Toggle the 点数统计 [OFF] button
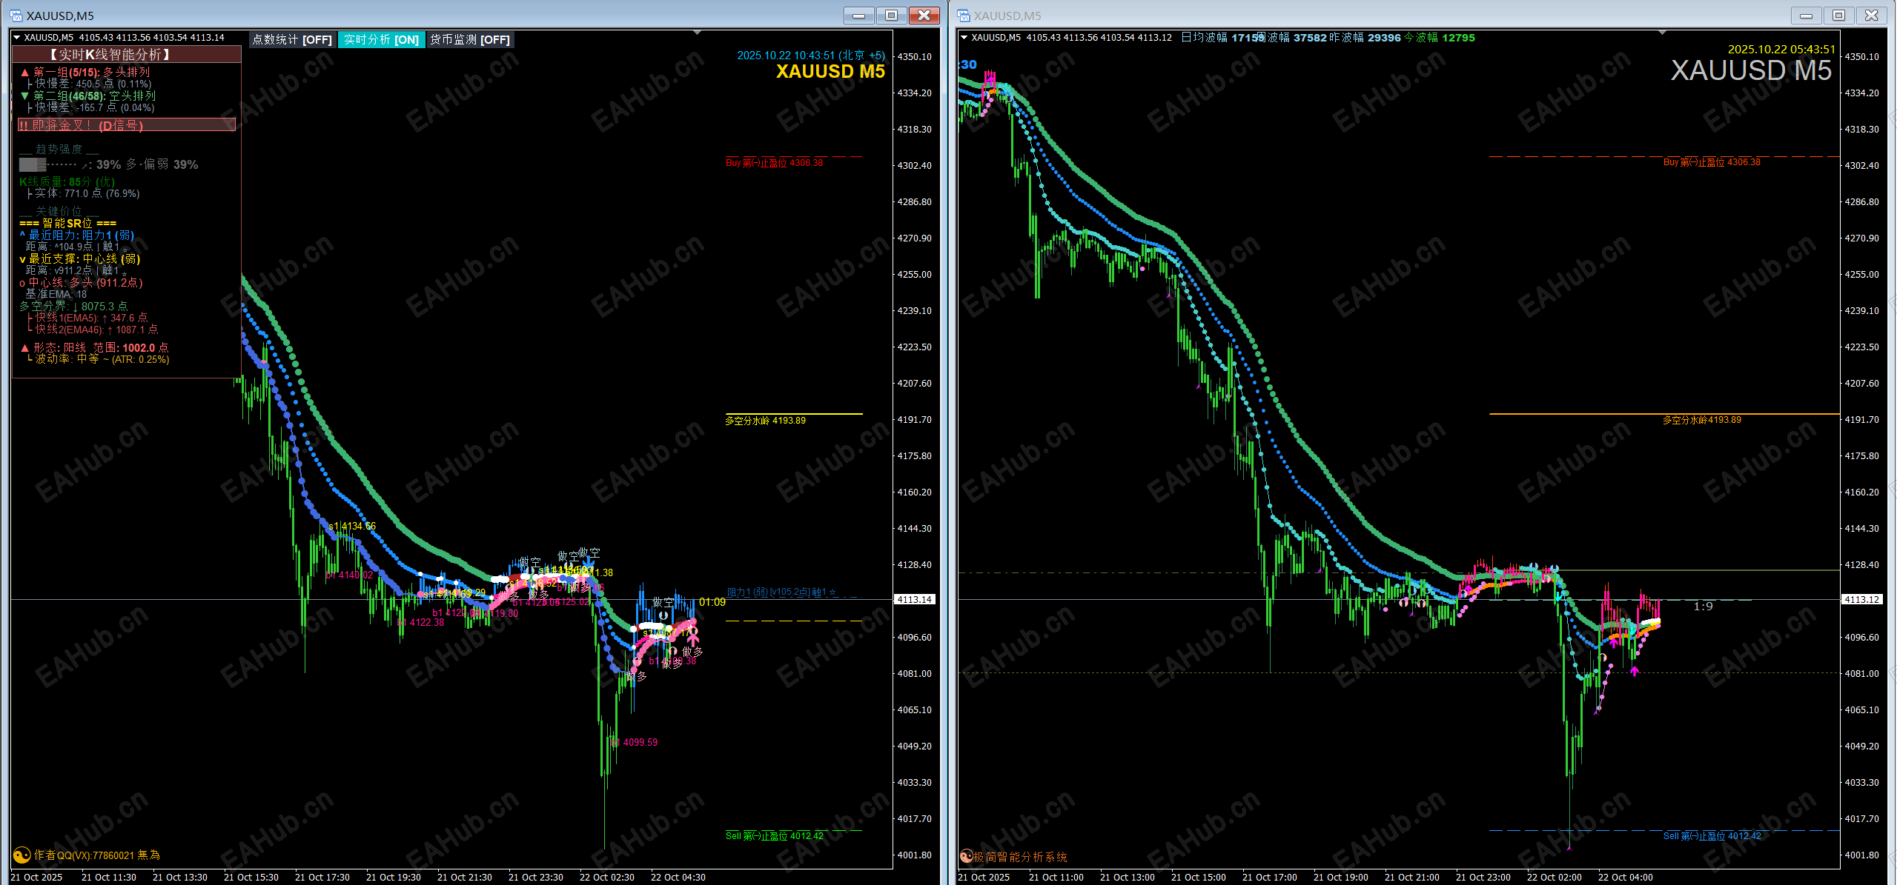 click(292, 40)
